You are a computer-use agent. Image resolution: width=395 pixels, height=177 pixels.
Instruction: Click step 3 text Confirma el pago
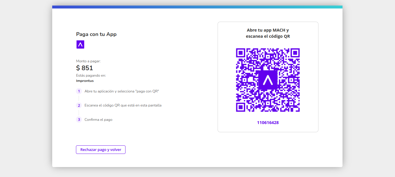(x=98, y=120)
